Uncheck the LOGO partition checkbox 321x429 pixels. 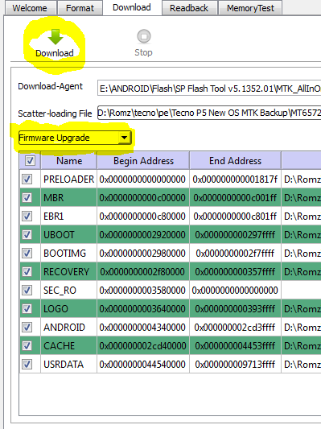tap(27, 309)
